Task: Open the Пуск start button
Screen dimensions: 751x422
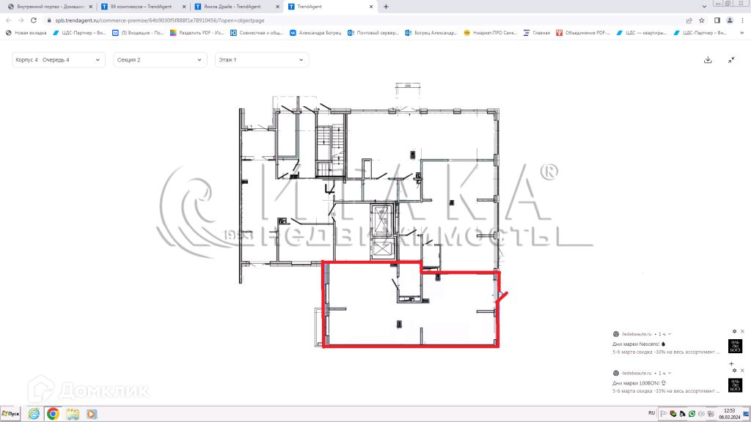Action: coord(10,414)
